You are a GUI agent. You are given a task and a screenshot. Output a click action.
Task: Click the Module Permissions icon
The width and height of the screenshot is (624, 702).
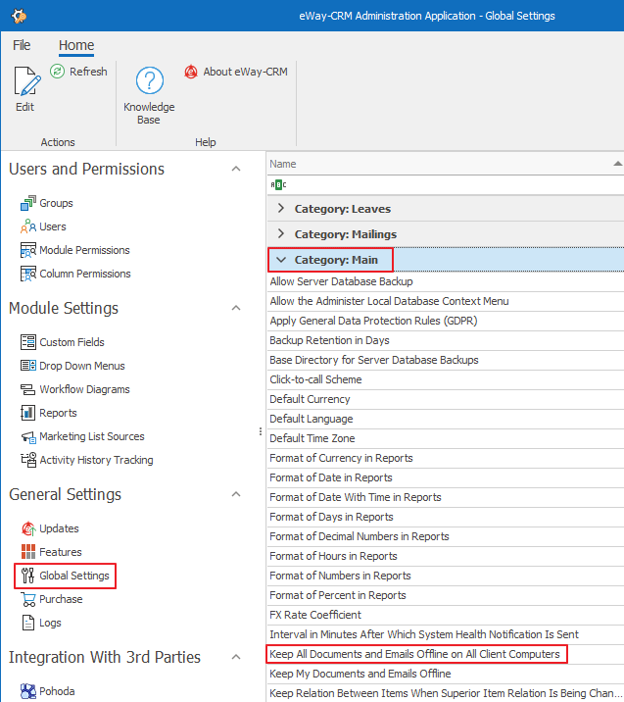[x=28, y=250]
